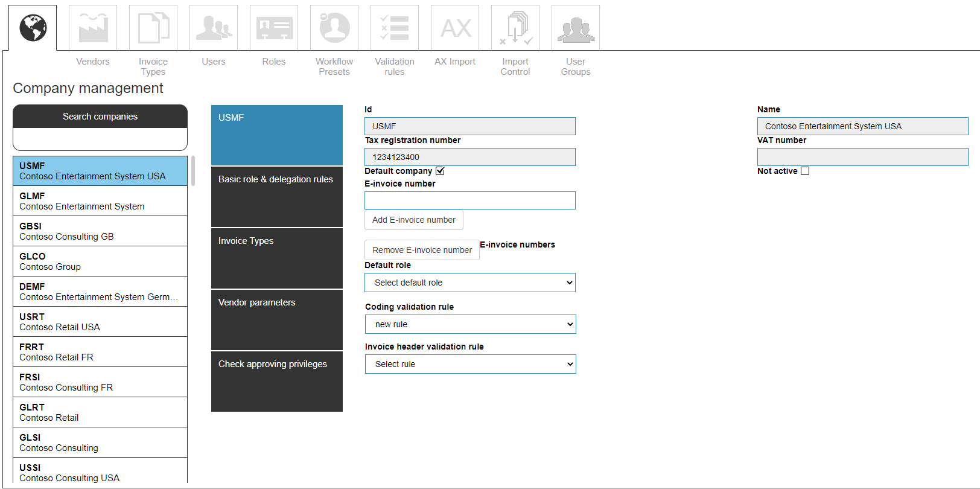Select the USMF company tab
Viewport: 980px width, 489px height.
tap(277, 135)
